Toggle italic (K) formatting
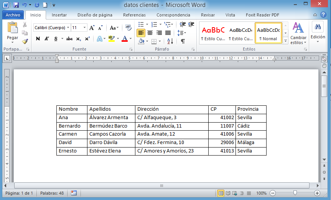This screenshot has height=200, width=331. pyautogui.click(x=47, y=39)
